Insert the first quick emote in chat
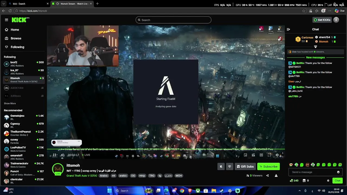 [x=291, y=165]
